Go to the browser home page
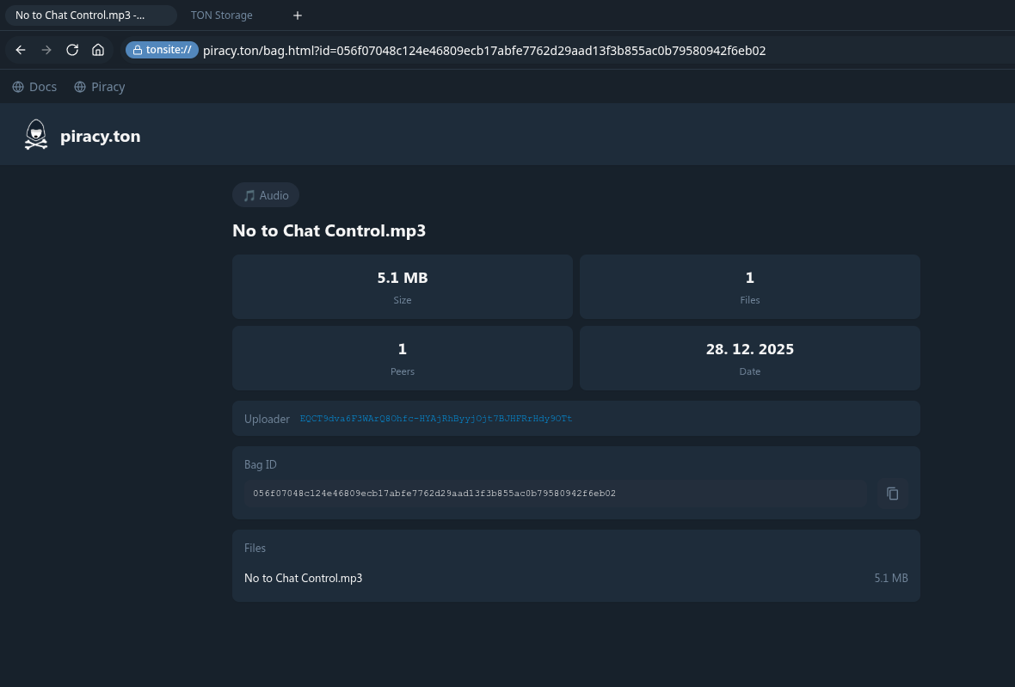 click(x=98, y=50)
